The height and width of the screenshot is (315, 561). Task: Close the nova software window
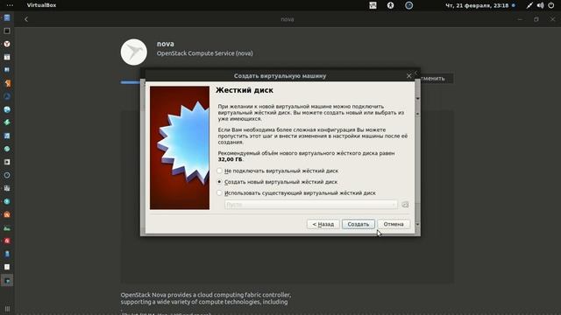click(x=552, y=19)
